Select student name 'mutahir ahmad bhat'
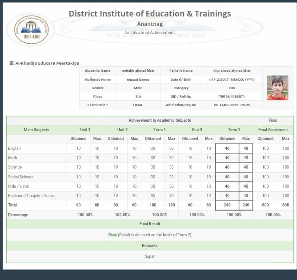The height and width of the screenshot is (280, 297). point(138,70)
